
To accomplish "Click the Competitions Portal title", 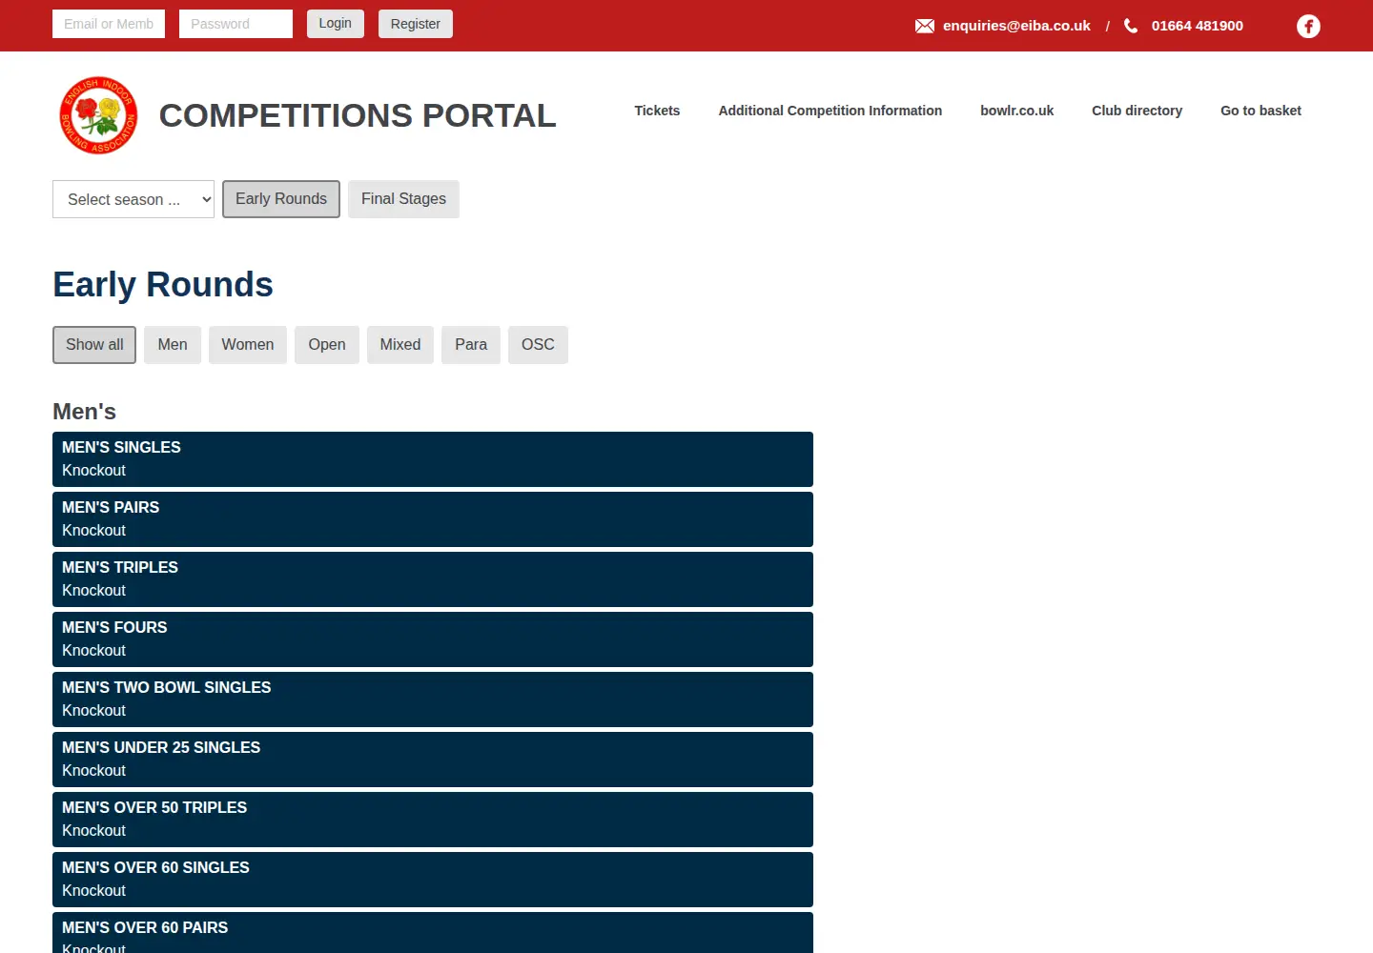I will 358,115.
